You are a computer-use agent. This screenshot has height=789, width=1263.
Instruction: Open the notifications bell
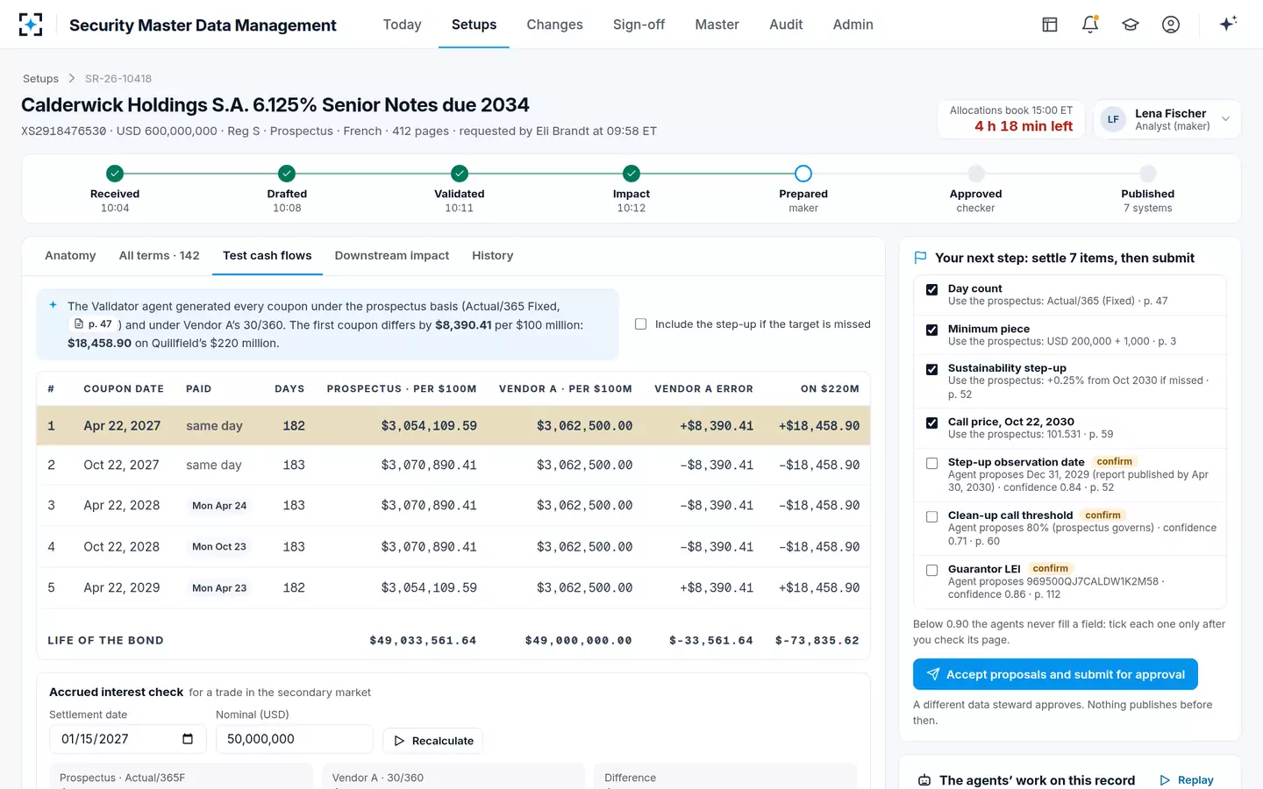click(1090, 25)
